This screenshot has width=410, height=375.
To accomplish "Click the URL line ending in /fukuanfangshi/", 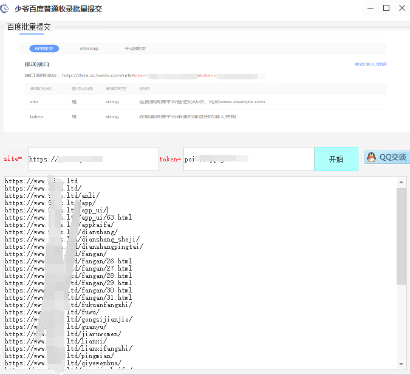I will 69,305.
